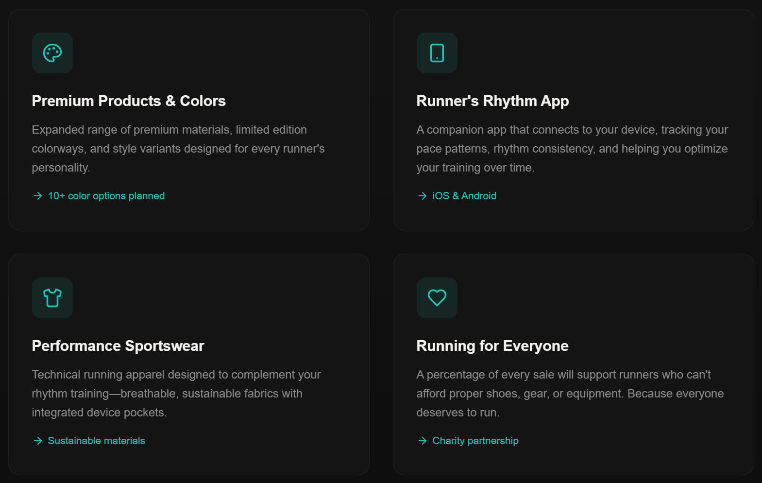Viewport: 762px width, 483px height.
Task: Click the companion app description text
Action: pyautogui.click(x=572, y=149)
